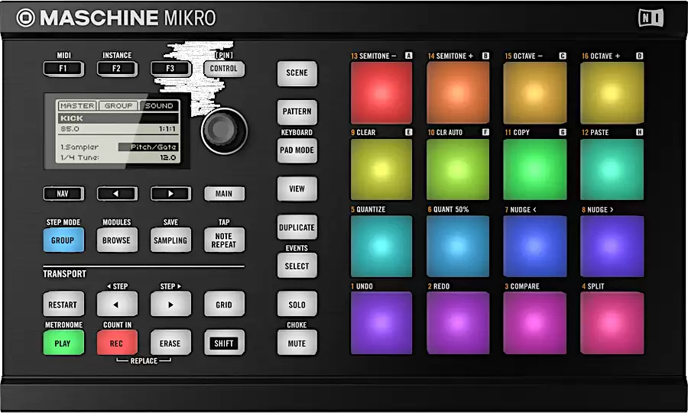Hit the RESTART transport button
The width and height of the screenshot is (688, 413).
coord(63,305)
